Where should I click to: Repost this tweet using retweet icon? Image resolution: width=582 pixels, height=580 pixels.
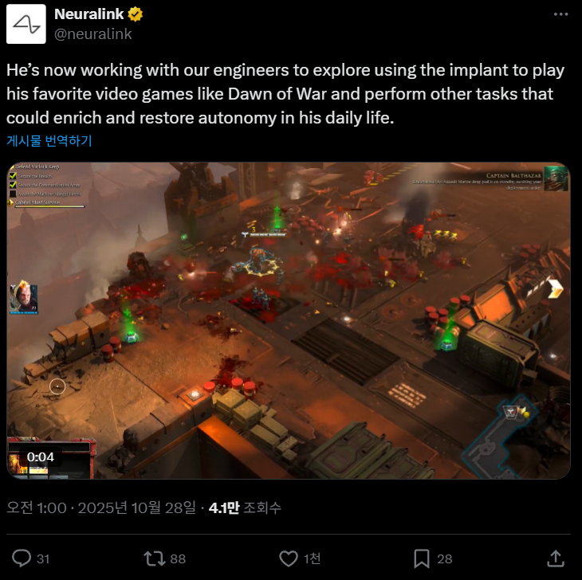pyautogui.click(x=155, y=558)
